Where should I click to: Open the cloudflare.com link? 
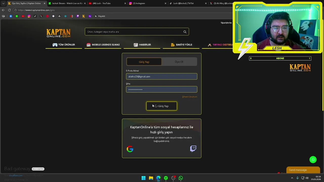16,175
